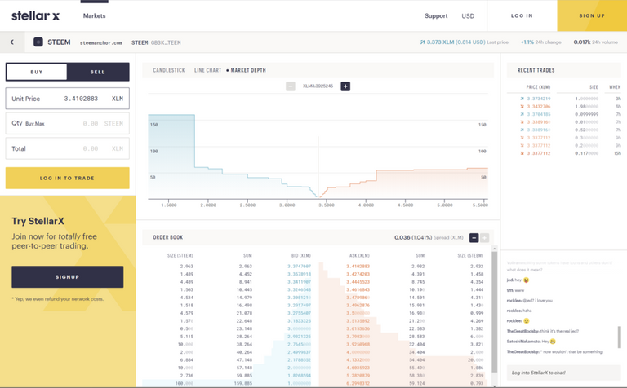Click the dark SIGNUP button
The image size is (627, 388).
[67, 277]
